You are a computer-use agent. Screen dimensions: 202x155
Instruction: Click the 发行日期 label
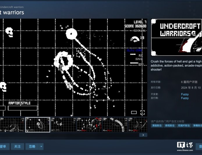[156, 88]
